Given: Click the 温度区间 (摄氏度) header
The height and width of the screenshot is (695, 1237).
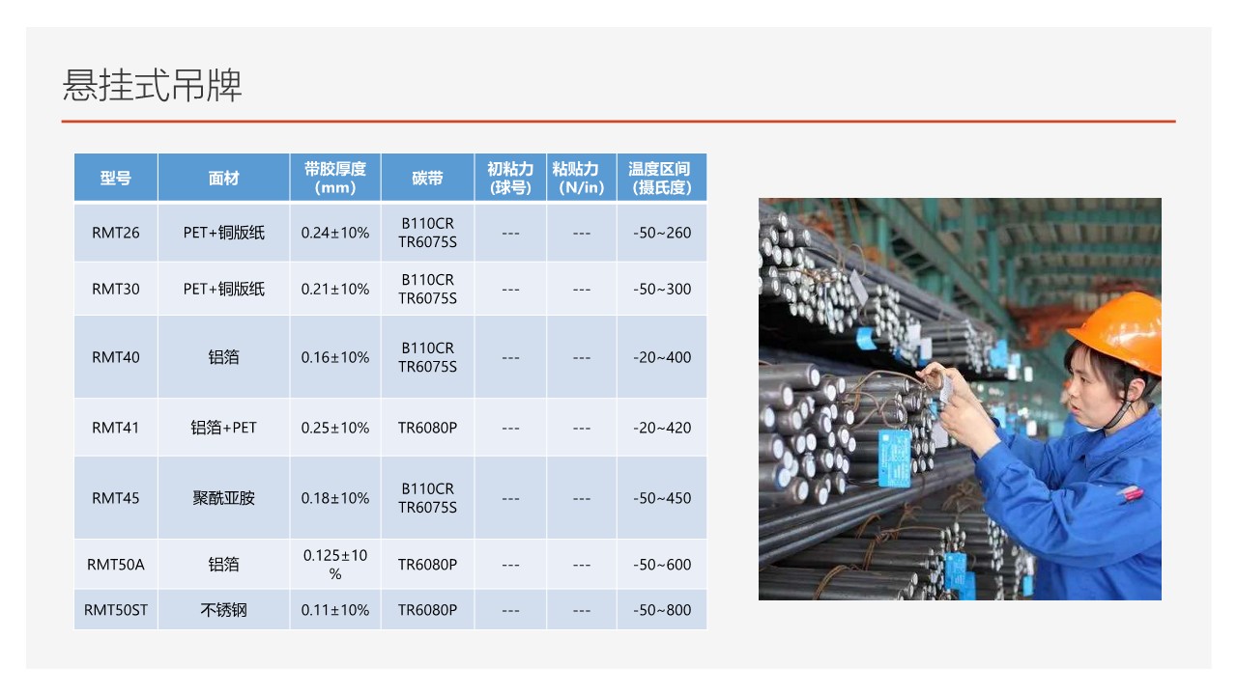Looking at the screenshot, I should (x=662, y=178).
